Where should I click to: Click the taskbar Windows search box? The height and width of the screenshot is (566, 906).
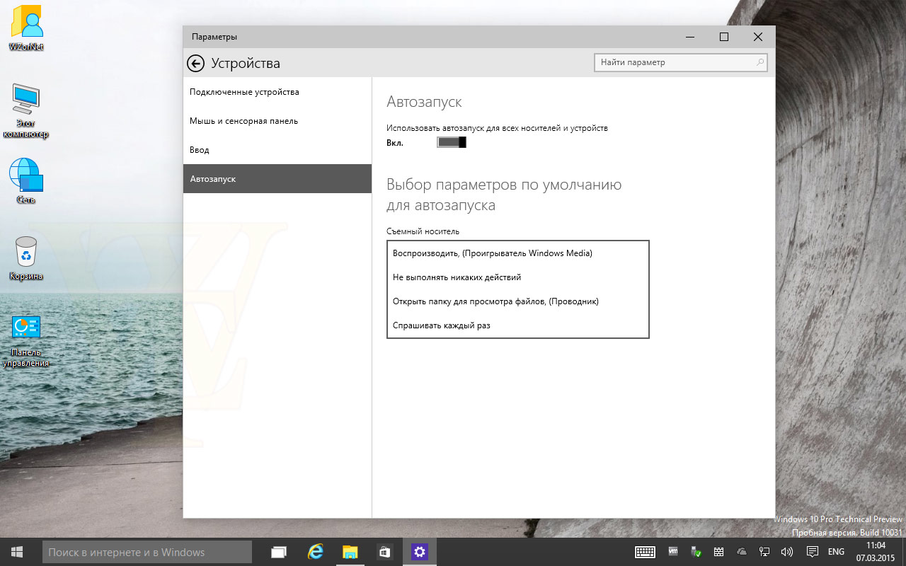[x=147, y=552]
